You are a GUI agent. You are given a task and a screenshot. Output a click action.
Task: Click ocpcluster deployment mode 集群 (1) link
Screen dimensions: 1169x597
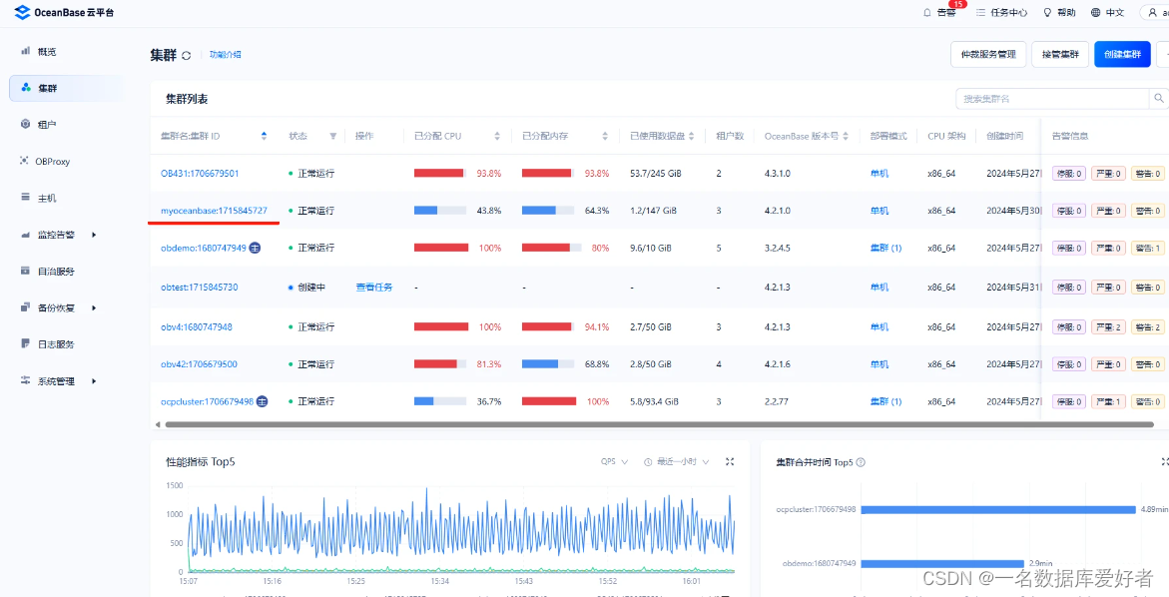point(885,401)
